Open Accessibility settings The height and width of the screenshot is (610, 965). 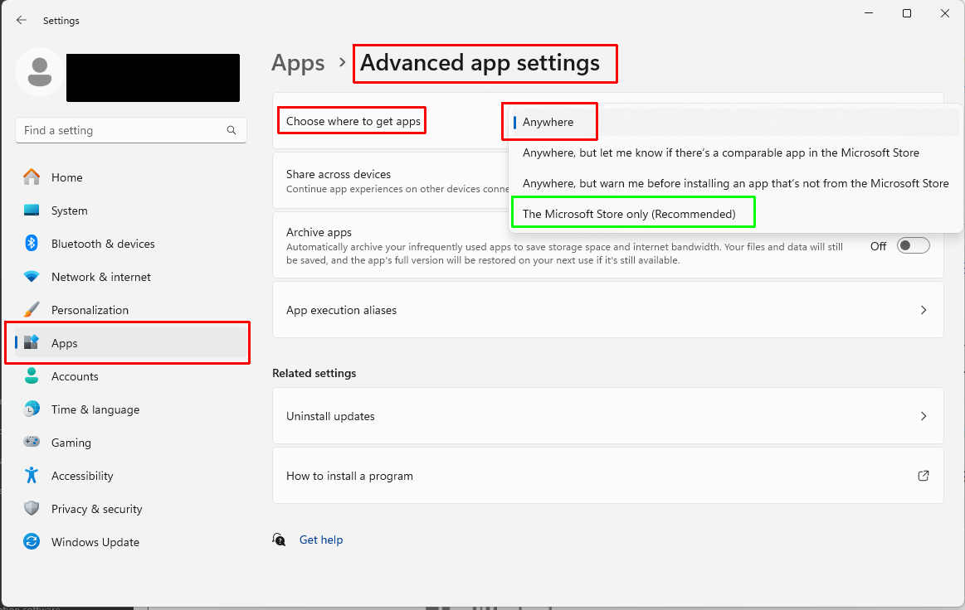click(x=131, y=476)
